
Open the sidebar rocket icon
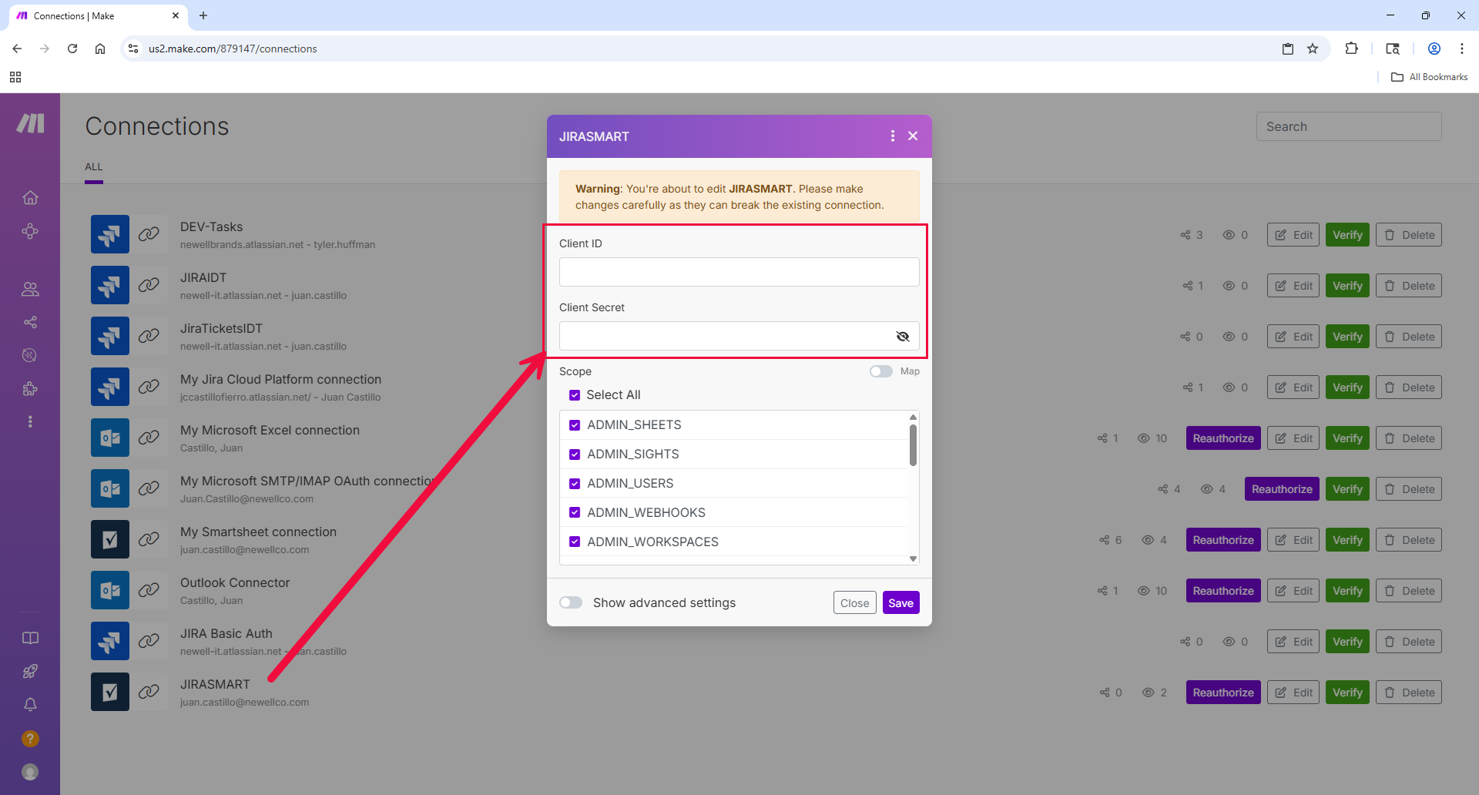30,672
